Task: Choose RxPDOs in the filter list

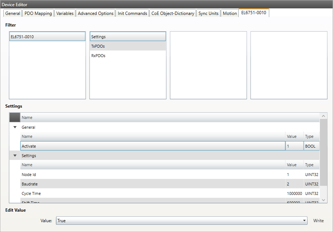Action: click(x=128, y=56)
